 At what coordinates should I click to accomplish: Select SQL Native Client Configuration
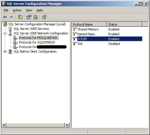coord(35,51)
